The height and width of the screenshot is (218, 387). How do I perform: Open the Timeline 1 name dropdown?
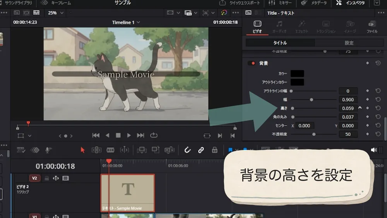click(126, 22)
